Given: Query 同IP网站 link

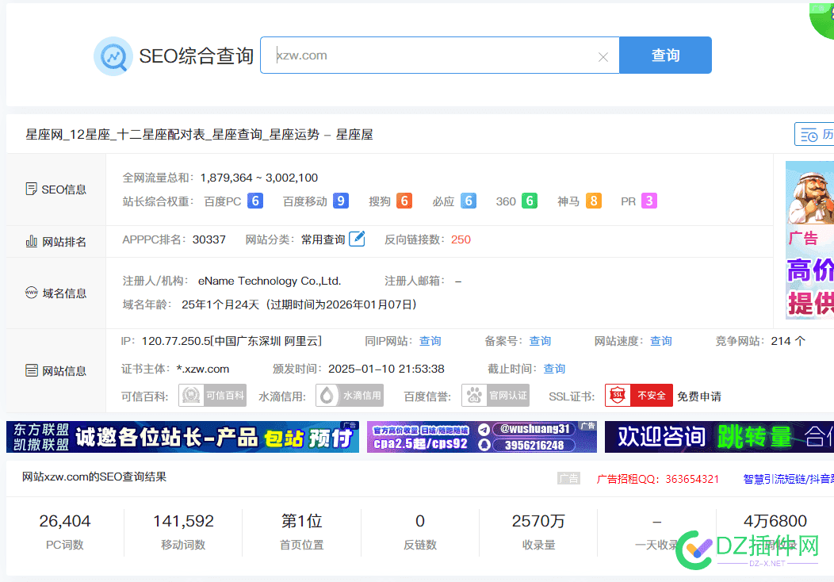Looking at the screenshot, I should point(430,341).
